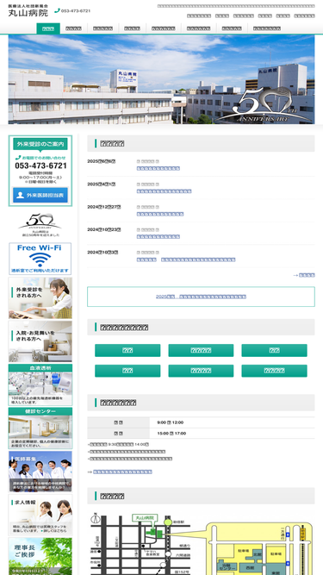Click the phone icon beside お電話でのお問い合わせ
The height and width of the screenshot is (575, 323).
click(17, 157)
